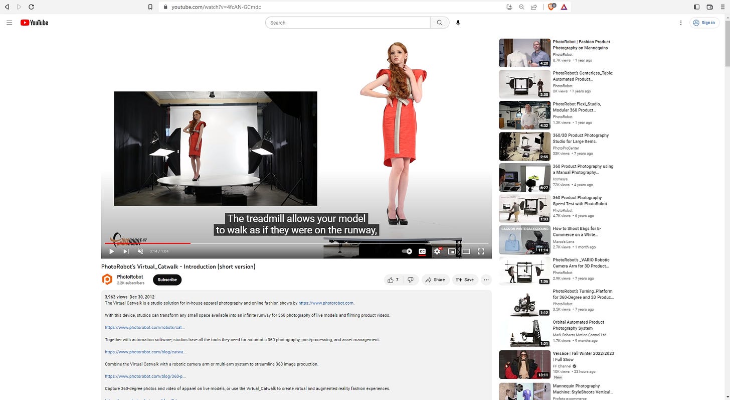Click the Sign in button
Viewport: 730px width, 400px height.
pyautogui.click(x=703, y=23)
